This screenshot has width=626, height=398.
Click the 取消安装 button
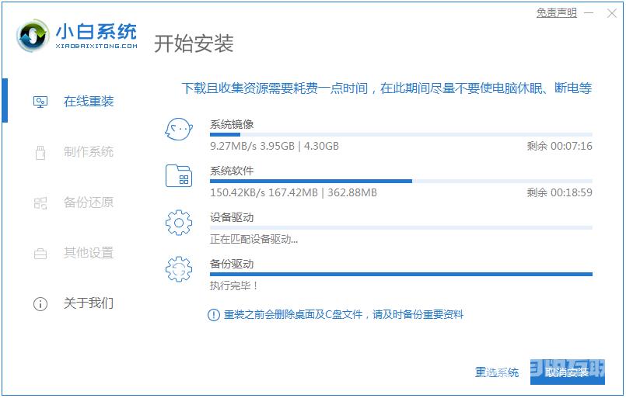pyautogui.click(x=568, y=372)
